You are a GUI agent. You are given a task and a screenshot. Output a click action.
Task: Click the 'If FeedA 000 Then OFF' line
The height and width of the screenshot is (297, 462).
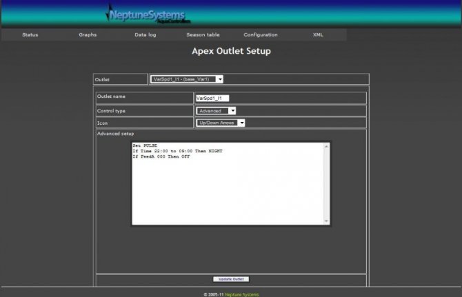pos(161,156)
